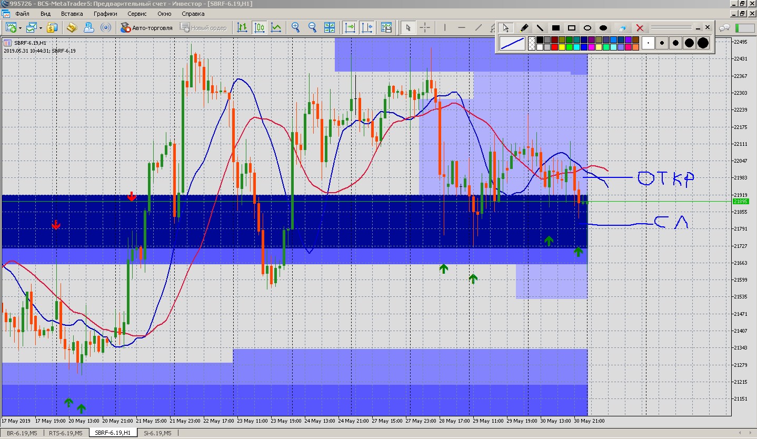Open the Графики menu
Screen dimensions: 757x439
point(105,14)
